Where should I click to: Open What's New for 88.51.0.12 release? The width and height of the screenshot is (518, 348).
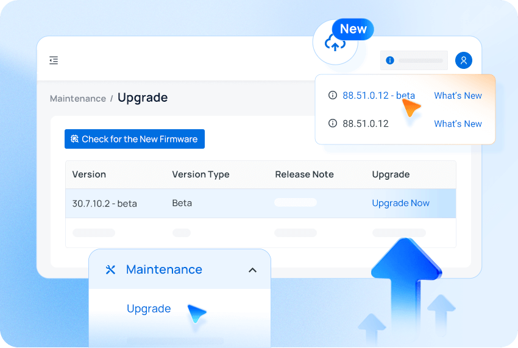coord(458,124)
